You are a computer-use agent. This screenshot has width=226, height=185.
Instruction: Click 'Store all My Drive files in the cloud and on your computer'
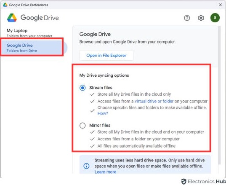(151, 132)
